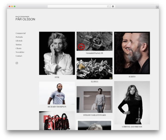Open the Corinne and Friends portrait
The image size is (166, 140).
[132, 103]
